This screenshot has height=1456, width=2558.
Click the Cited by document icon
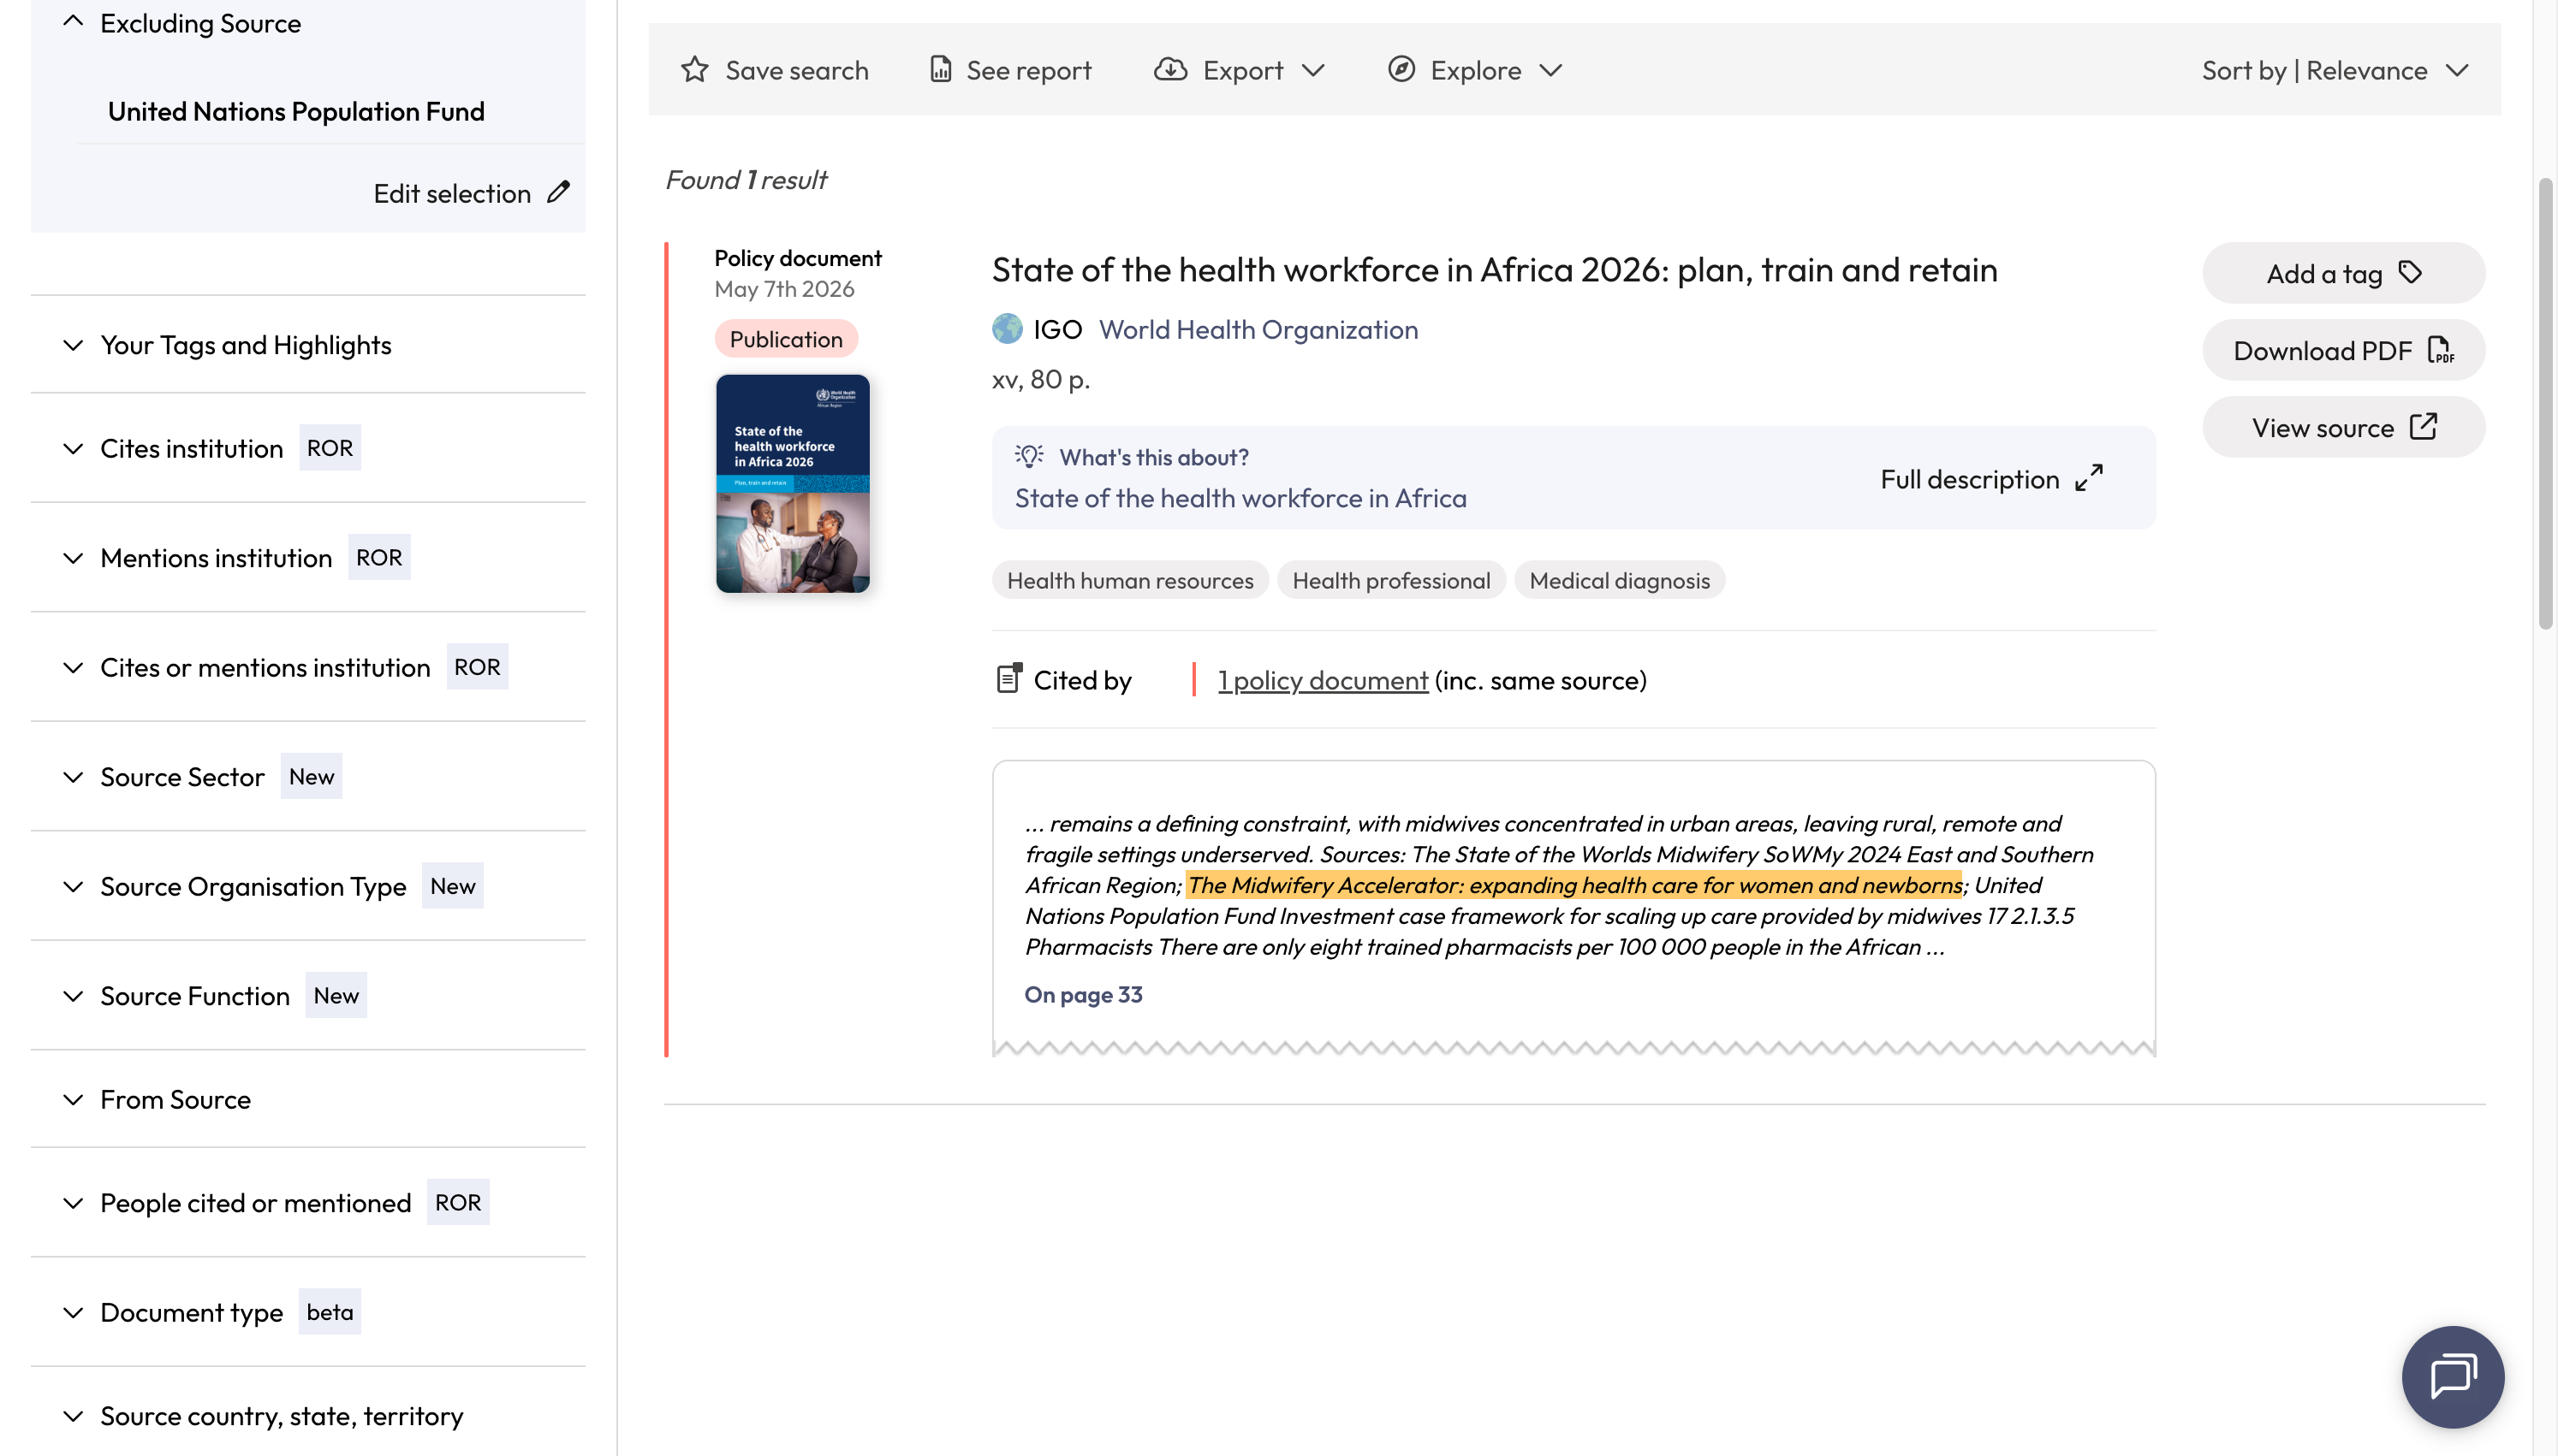1009,678
